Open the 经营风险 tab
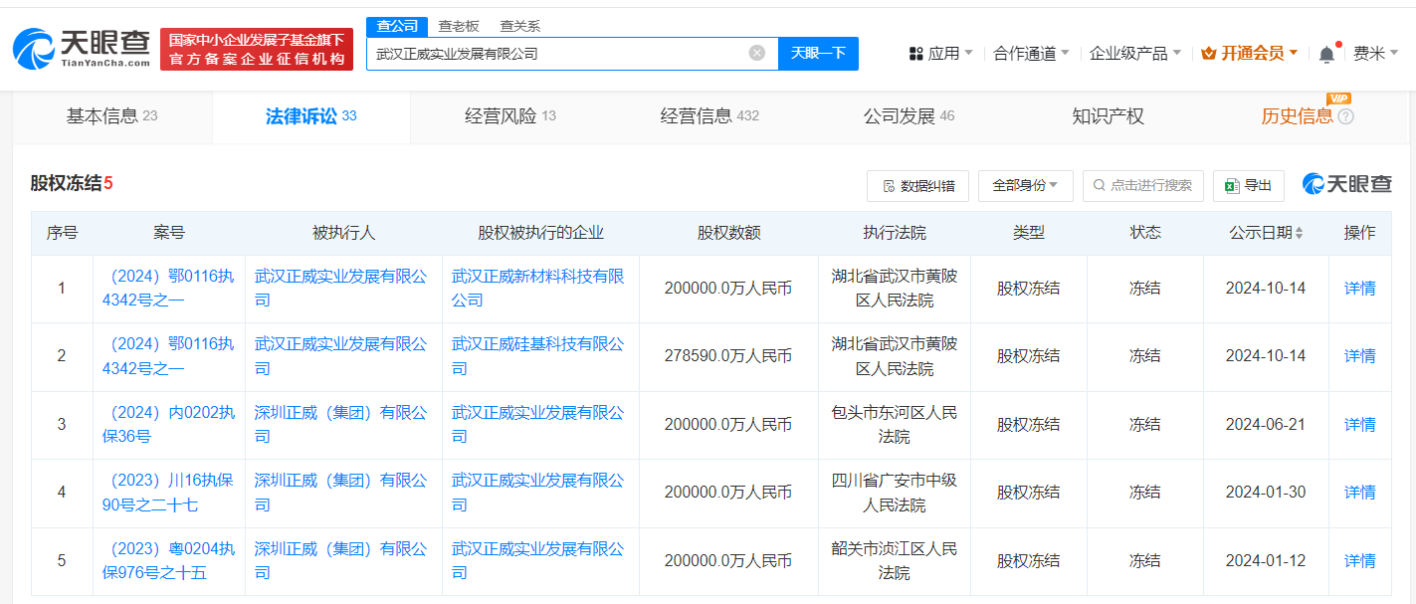Viewport: 1416px width, 604px height. pos(510,116)
